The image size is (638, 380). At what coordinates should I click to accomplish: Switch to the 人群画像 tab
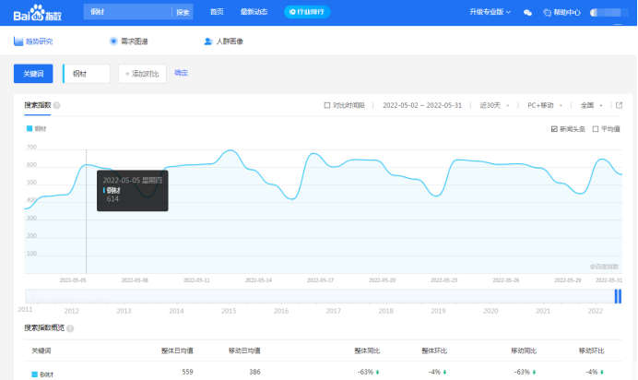click(223, 42)
